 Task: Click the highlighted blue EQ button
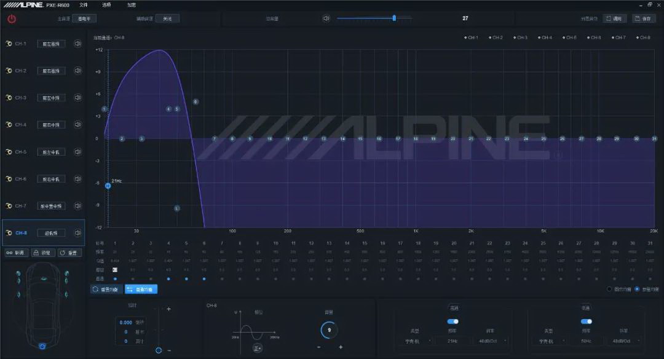[x=141, y=289]
